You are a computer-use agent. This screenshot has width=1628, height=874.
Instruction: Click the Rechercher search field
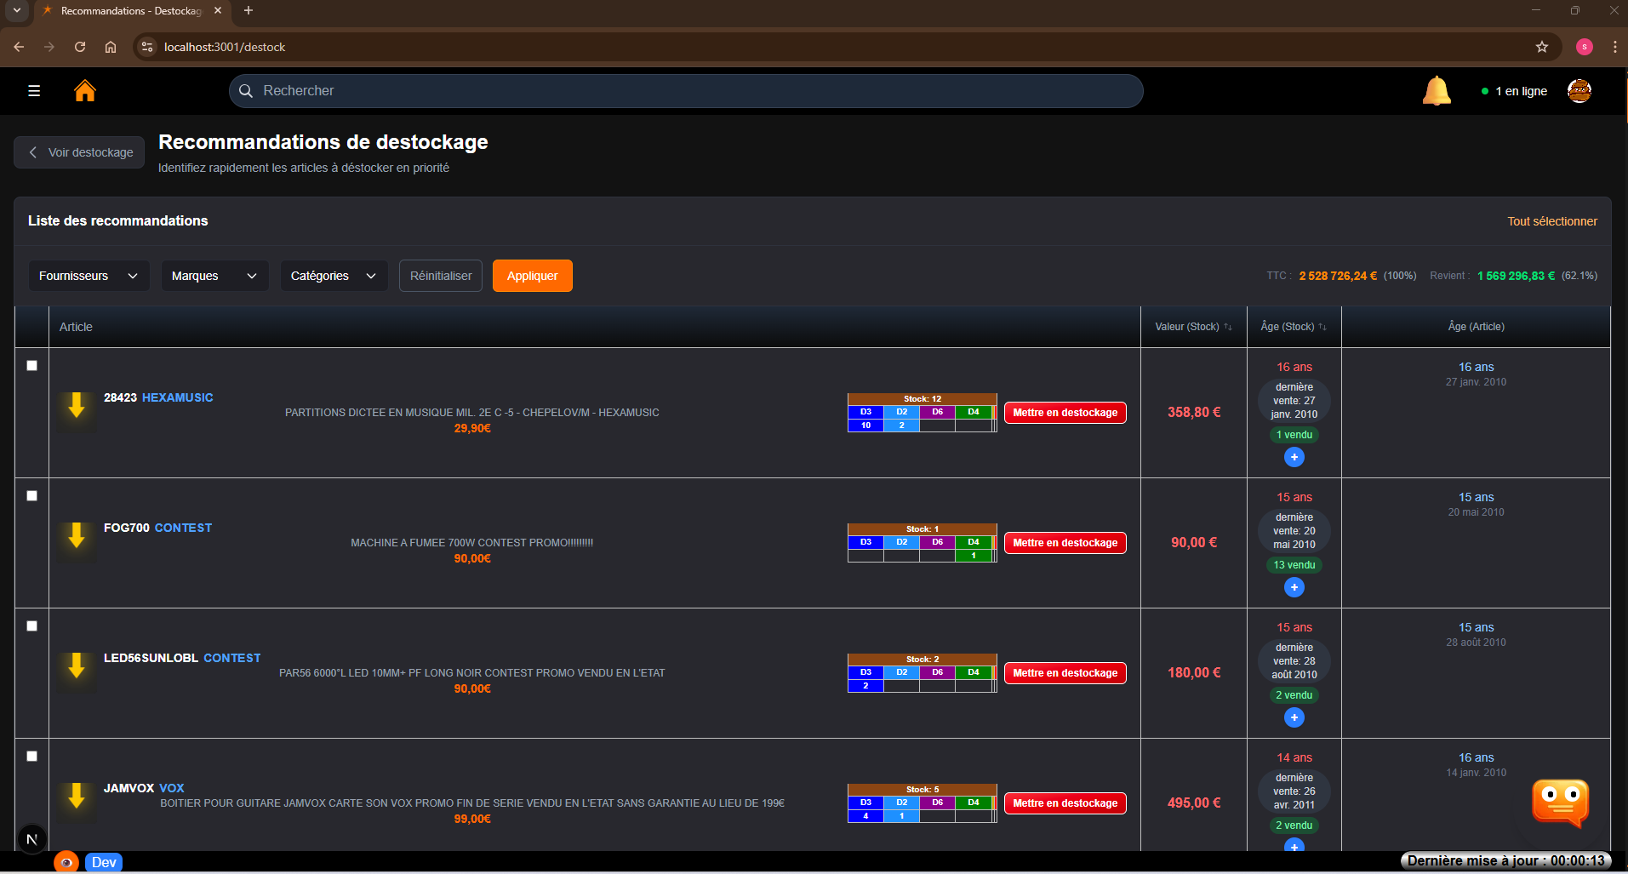pos(596,90)
